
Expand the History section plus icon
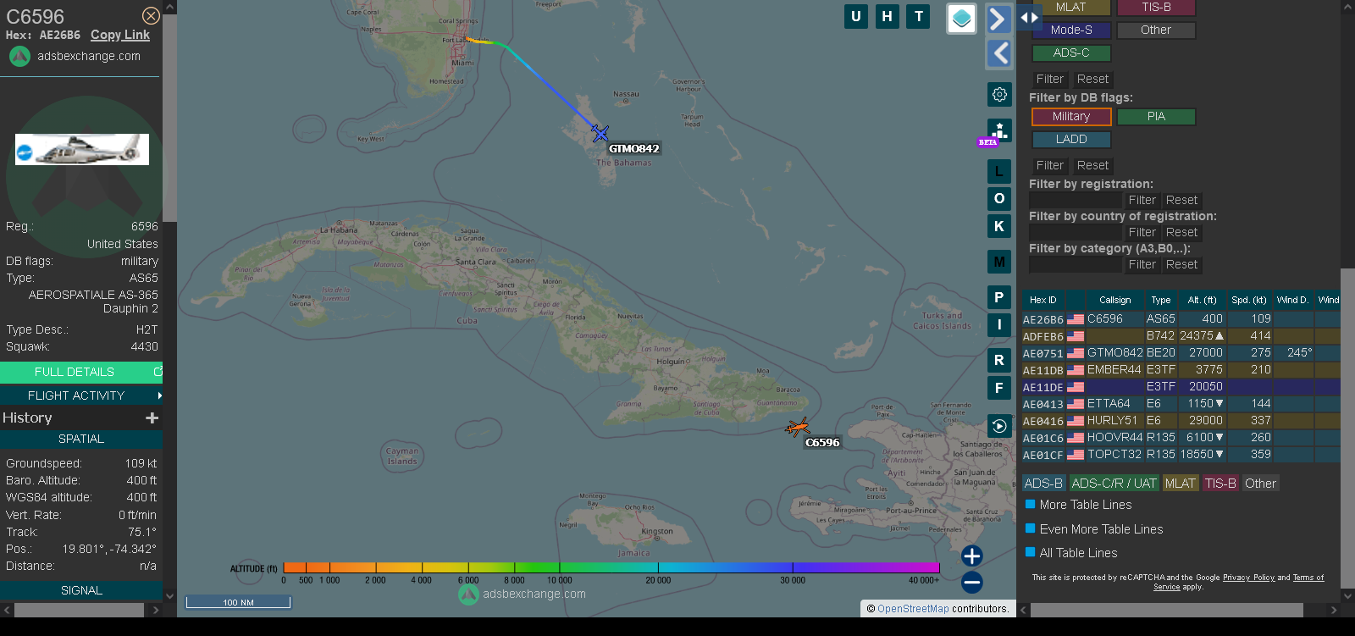pyautogui.click(x=152, y=418)
